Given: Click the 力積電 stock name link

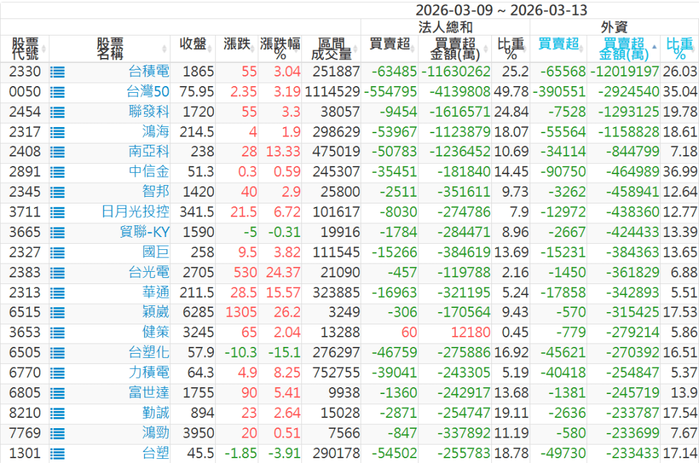Looking at the screenshot, I should (149, 373).
